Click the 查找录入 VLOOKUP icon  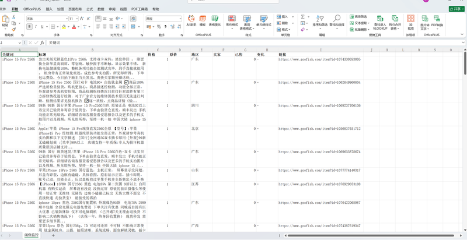tap(380, 19)
